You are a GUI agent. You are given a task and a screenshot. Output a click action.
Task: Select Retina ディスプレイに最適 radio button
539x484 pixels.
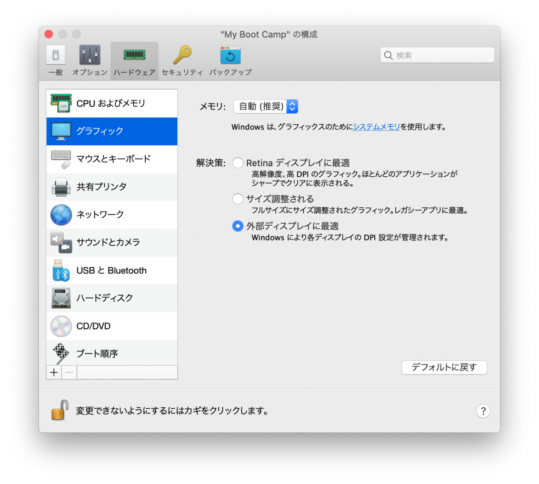237,163
